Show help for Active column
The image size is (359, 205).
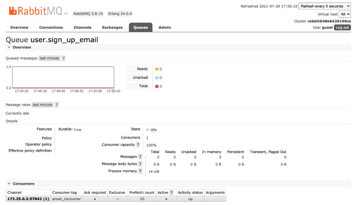[171, 192]
